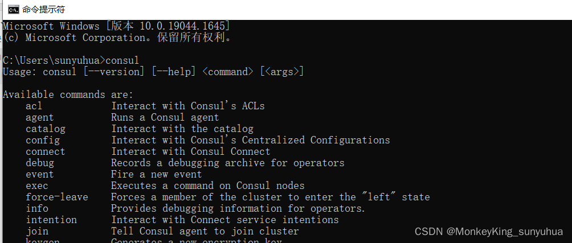Click the CSDN @MonkeyKing_sunyuhua watermark

(488, 232)
